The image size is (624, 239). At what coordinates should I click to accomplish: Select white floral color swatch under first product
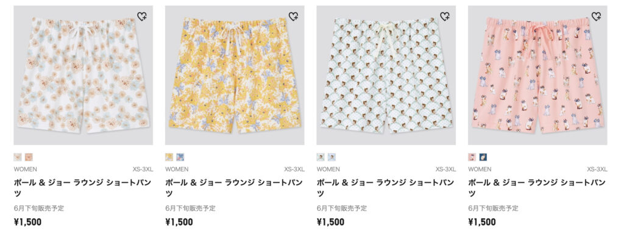coord(18,157)
